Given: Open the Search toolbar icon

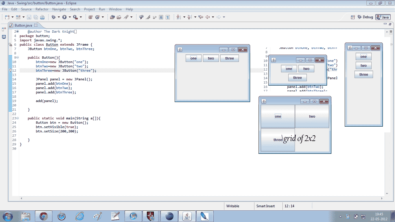Looking at the screenshot, I should tap(141, 17).
